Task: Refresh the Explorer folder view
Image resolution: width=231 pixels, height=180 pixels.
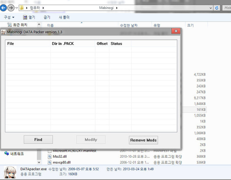Action: tap(217, 8)
